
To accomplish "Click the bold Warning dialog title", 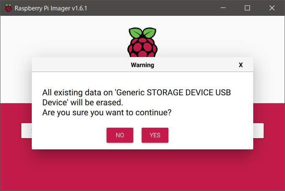I will 142,65.
